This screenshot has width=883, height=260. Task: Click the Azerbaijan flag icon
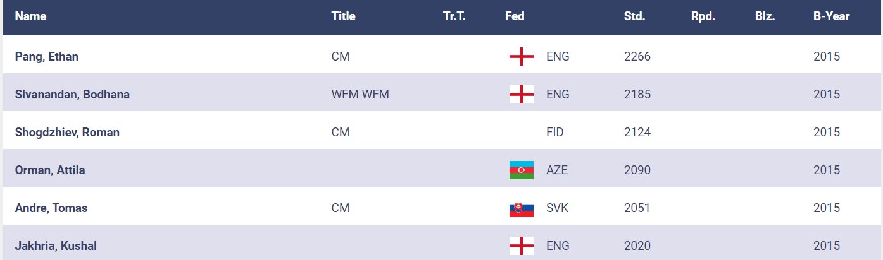pyautogui.click(x=521, y=170)
